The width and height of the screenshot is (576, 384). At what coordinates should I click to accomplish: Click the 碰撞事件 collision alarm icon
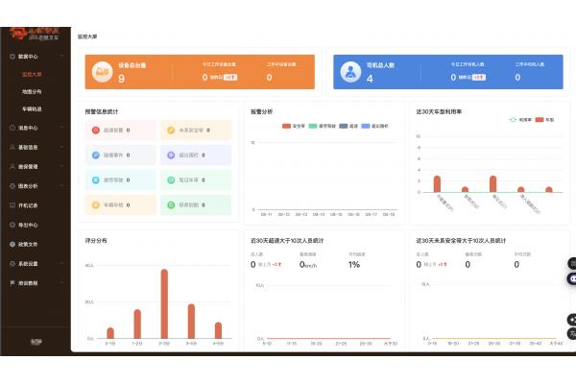(x=94, y=155)
